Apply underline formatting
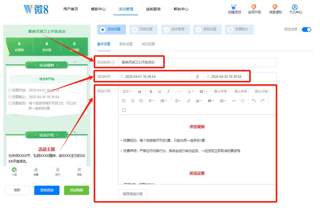The image size is (320, 216). point(159,92)
